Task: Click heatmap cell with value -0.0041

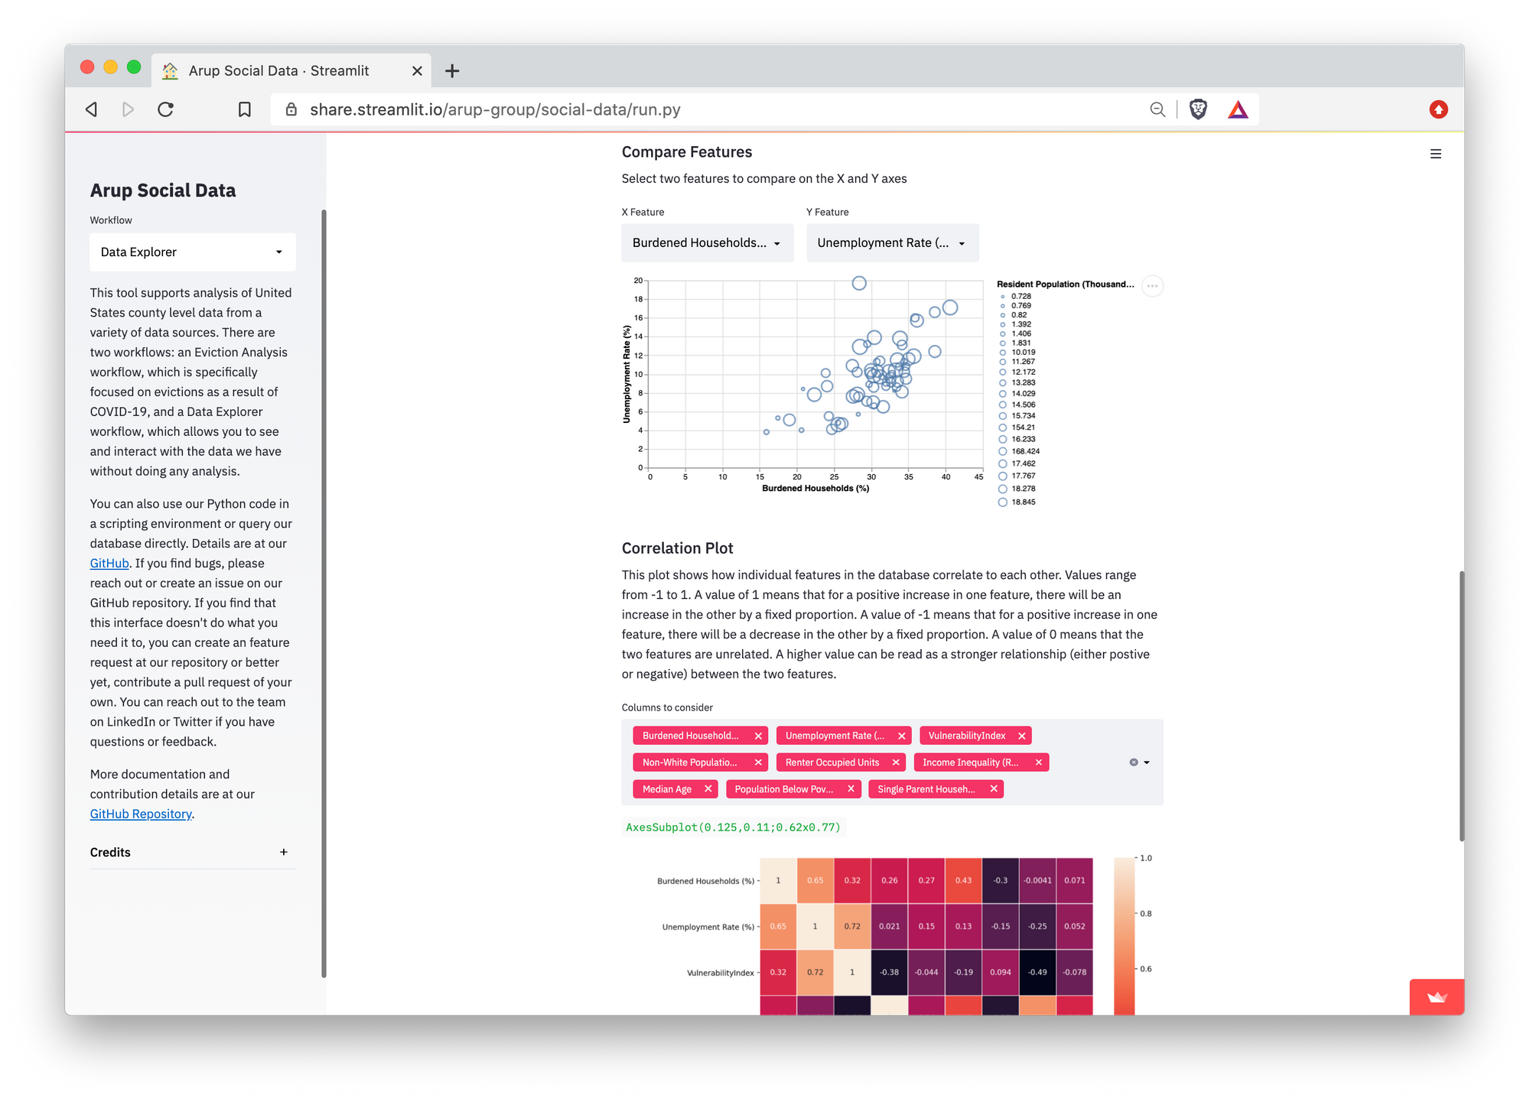Action: [1037, 880]
